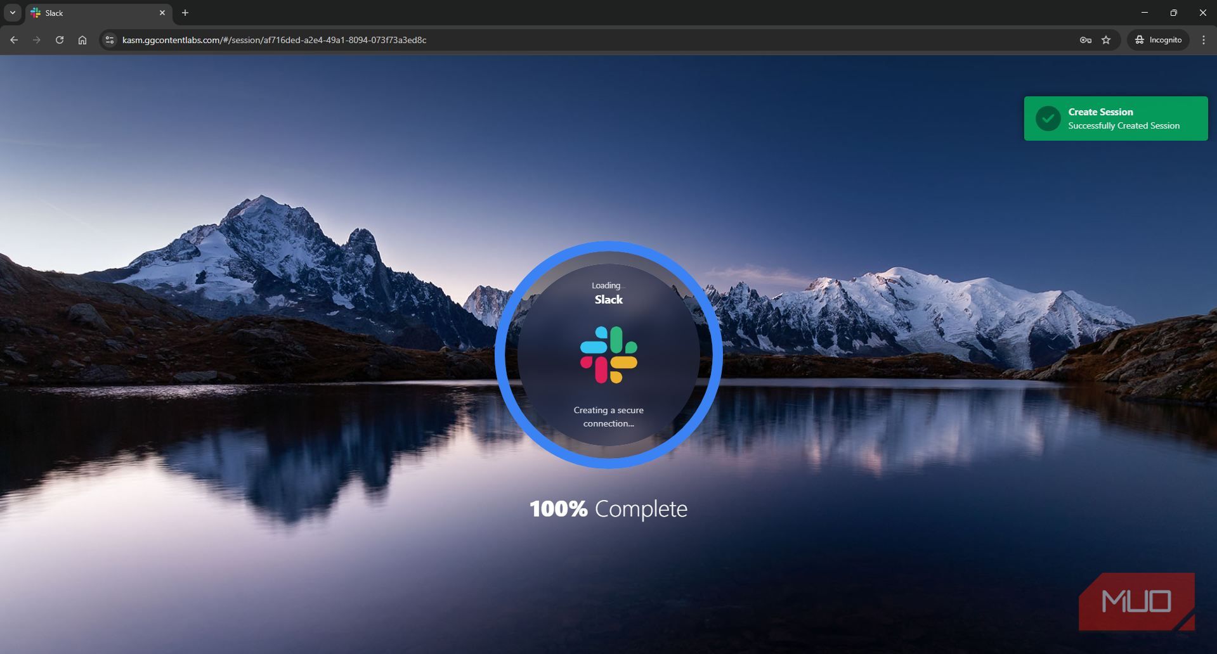The height and width of the screenshot is (654, 1217).
Task: Open the Chrome three-dot menu
Action: [1204, 40]
